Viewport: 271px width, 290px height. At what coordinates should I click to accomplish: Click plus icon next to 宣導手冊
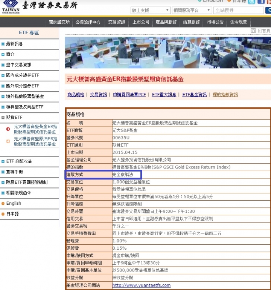[3, 172]
